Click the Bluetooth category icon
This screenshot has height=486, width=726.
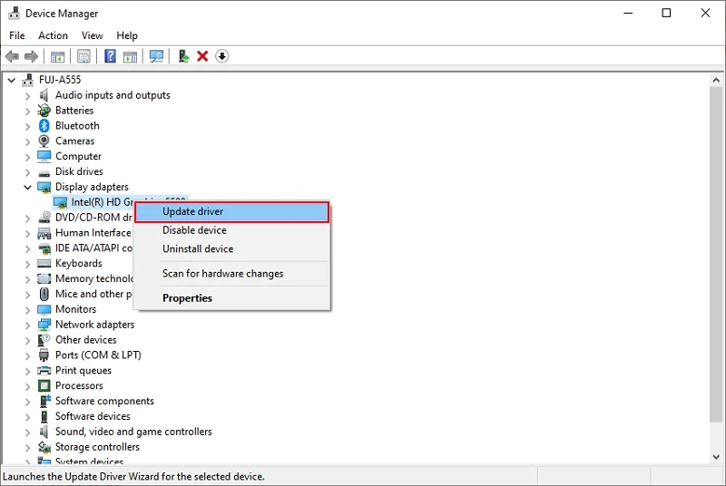(x=44, y=126)
